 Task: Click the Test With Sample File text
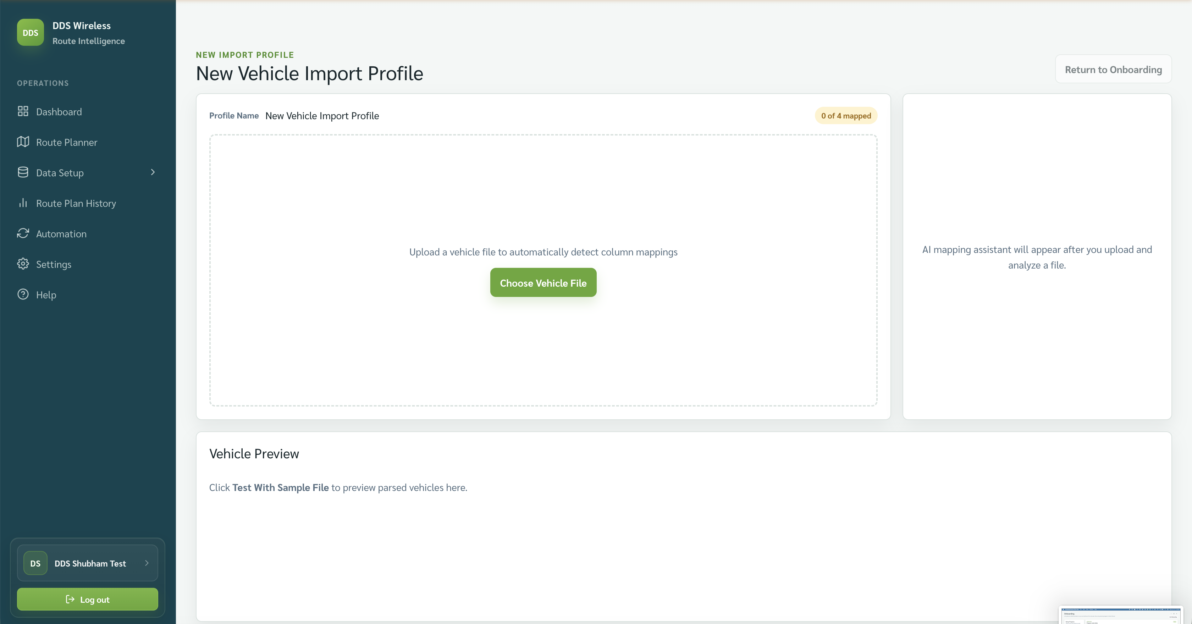pos(280,487)
